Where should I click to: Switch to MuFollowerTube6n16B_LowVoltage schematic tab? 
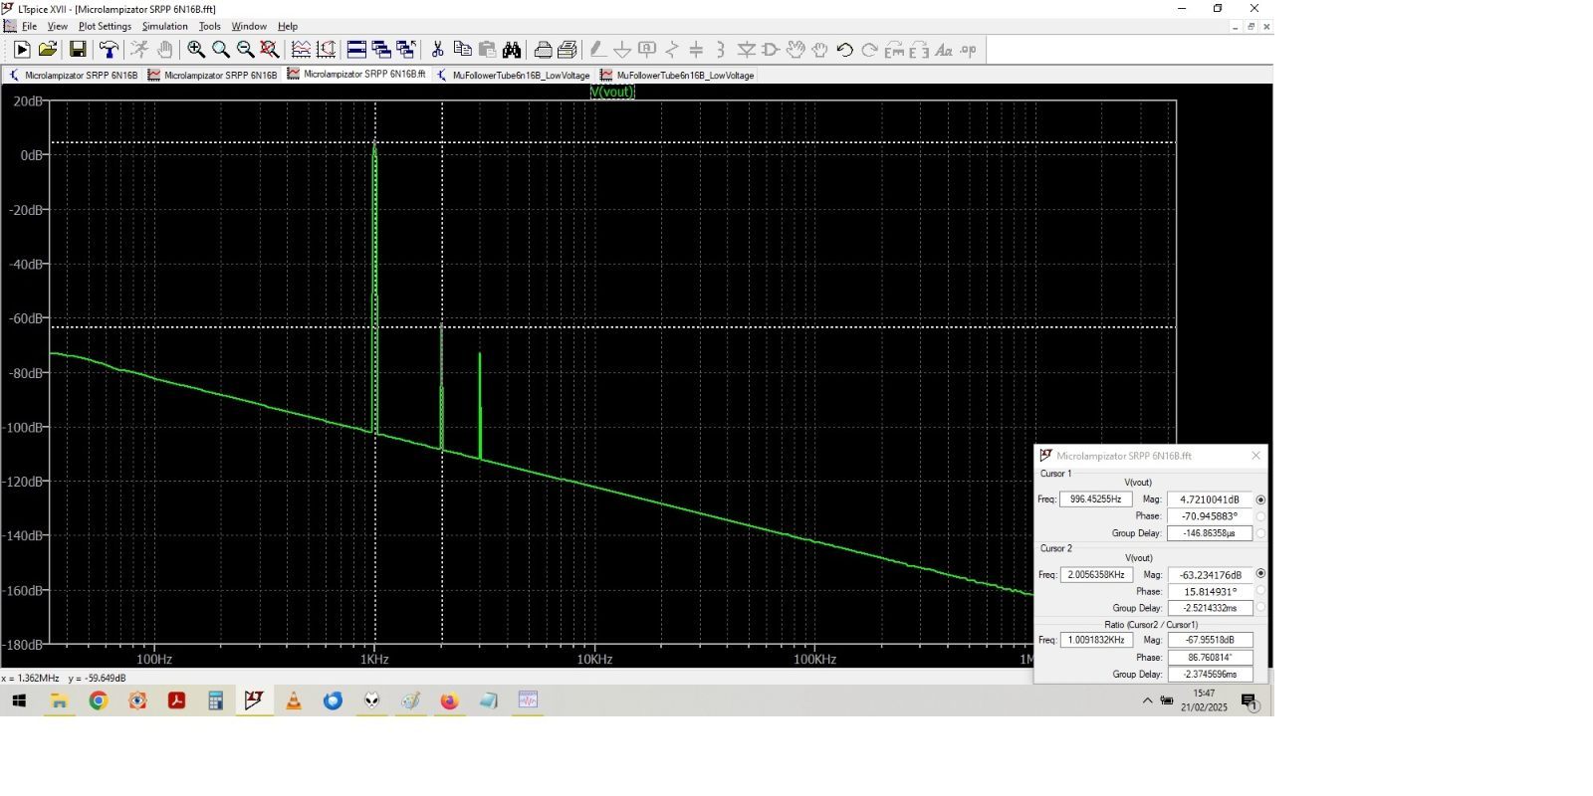click(514, 76)
